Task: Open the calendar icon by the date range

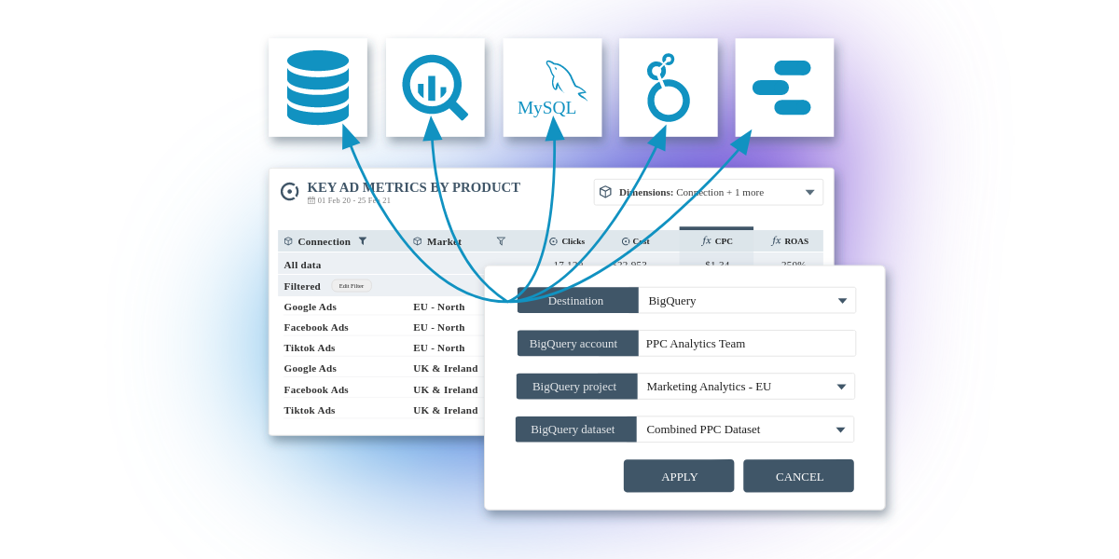Action: tap(311, 200)
